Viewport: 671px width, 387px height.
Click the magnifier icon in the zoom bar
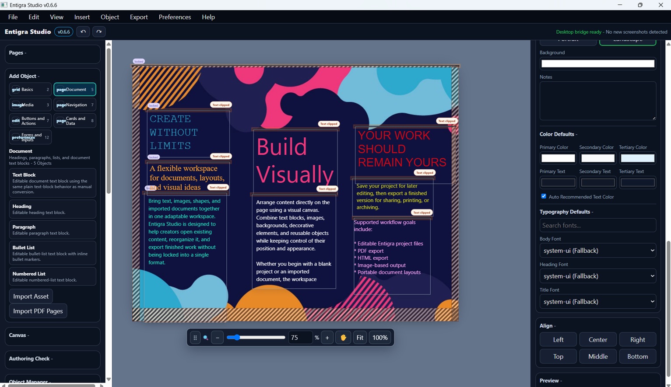(x=206, y=338)
